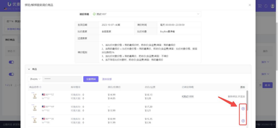Click the thumbnail of product B0***HP

coord(35,108)
